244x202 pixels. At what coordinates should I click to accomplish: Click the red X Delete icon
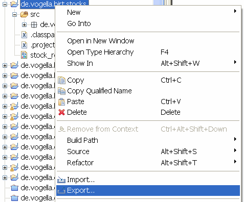61,112
